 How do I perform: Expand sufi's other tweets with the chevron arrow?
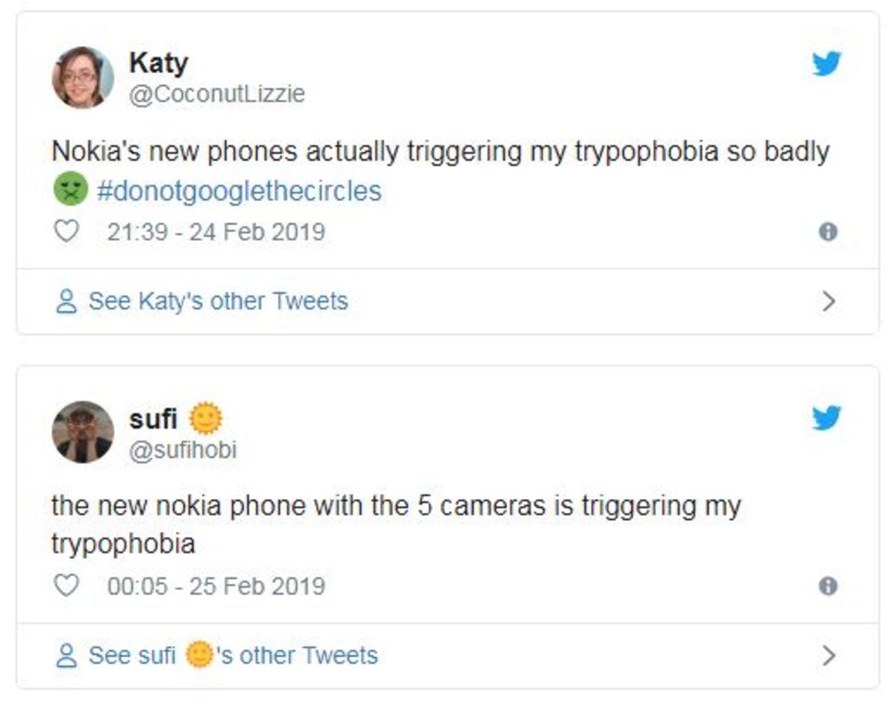(x=828, y=656)
